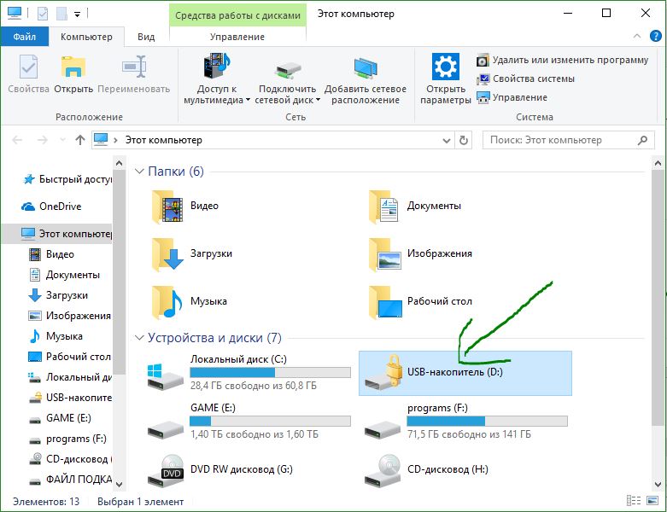Collapse the Устройства и диски (7) section
667x512 pixels.
139,338
